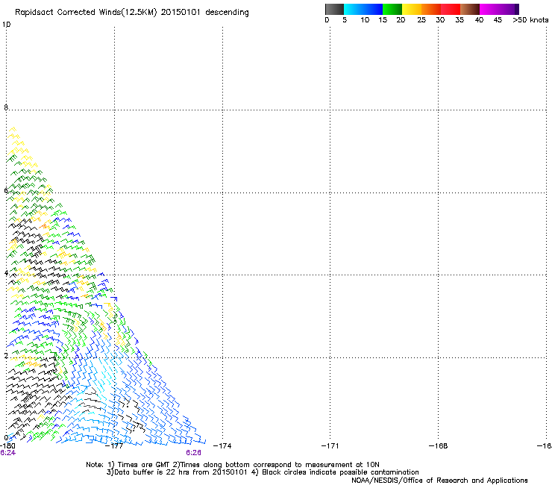Click the longitude label '-171'

coord(330,446)
